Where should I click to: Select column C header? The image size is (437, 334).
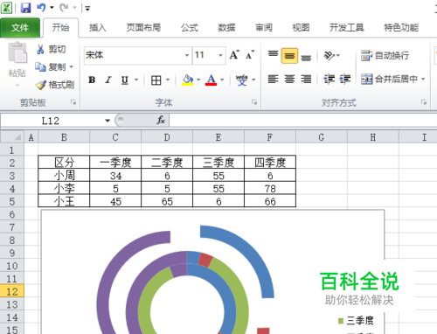click(115, 137)
